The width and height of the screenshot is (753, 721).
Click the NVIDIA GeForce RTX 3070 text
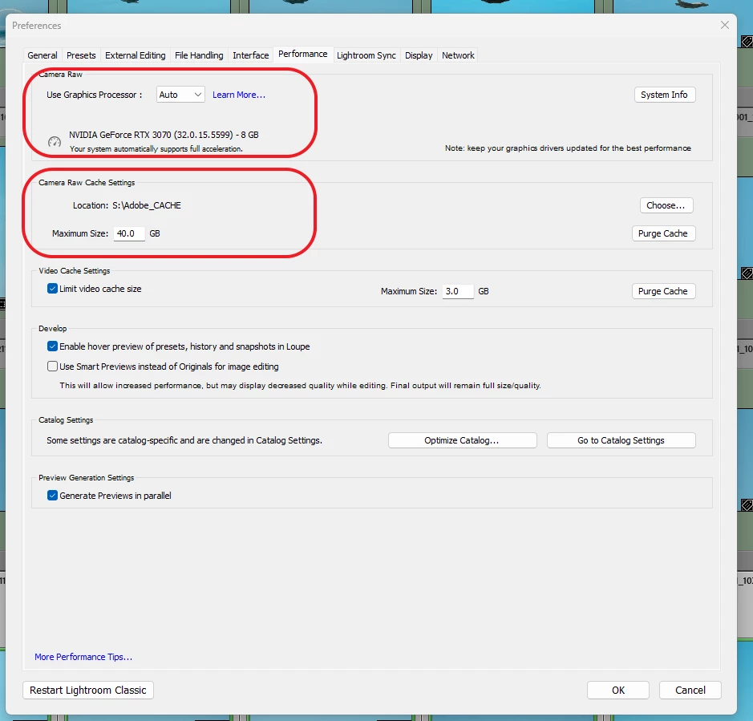tap(164, 135)
